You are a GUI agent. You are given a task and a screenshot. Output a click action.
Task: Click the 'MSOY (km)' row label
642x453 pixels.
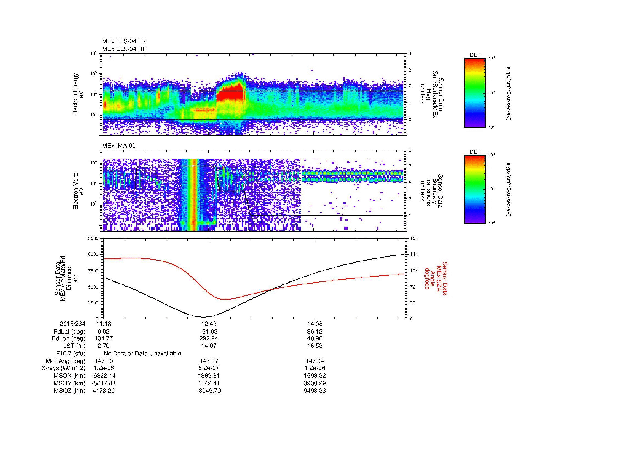[69, 383]
